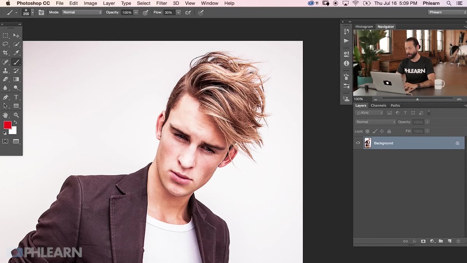467x263 pixels.
Task: Open the Filter menu
Action: pos(162,3)
